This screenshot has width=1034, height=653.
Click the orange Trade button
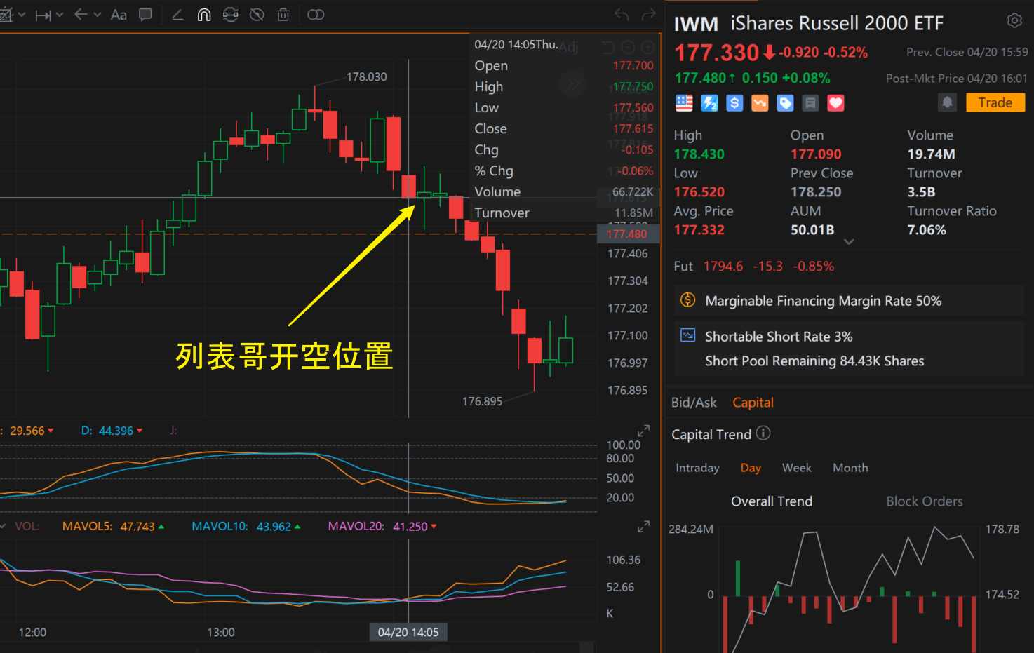pyautogui.click(x=995, y=102)
